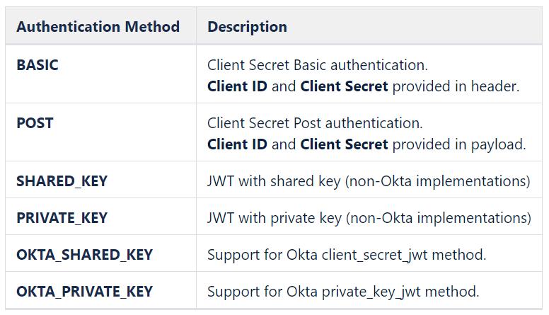
Task: Click the OKTA_SHARED_KEY method name
Action: (84, 255)
